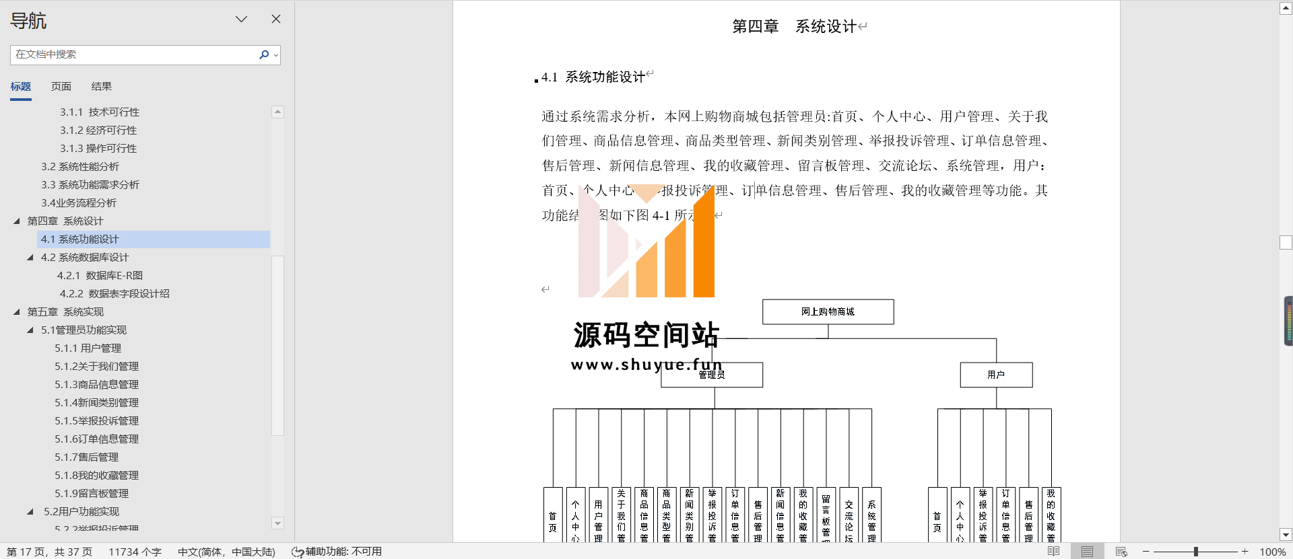Click document heading 4.1 系统功能设计
1293x559 pixels.
tap(593, 77)
